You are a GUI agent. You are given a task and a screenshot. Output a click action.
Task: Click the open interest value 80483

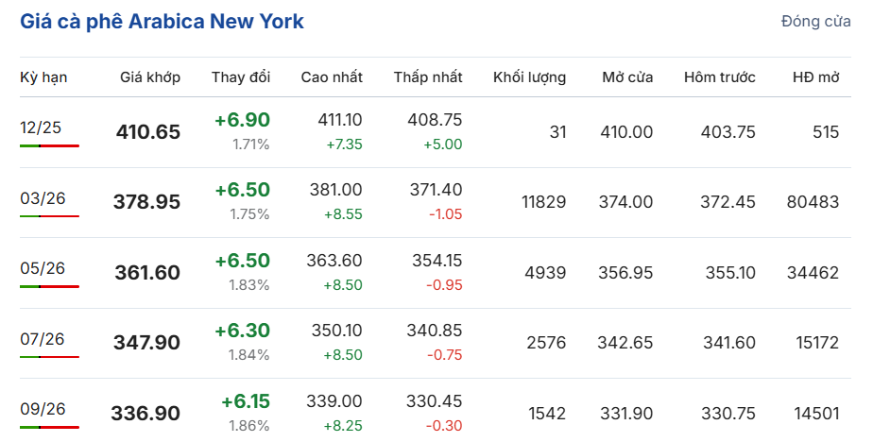click(812, 202)
